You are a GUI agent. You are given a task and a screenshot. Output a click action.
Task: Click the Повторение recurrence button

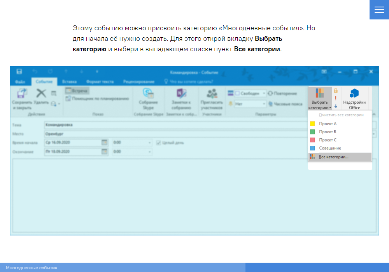coord(282,94)
